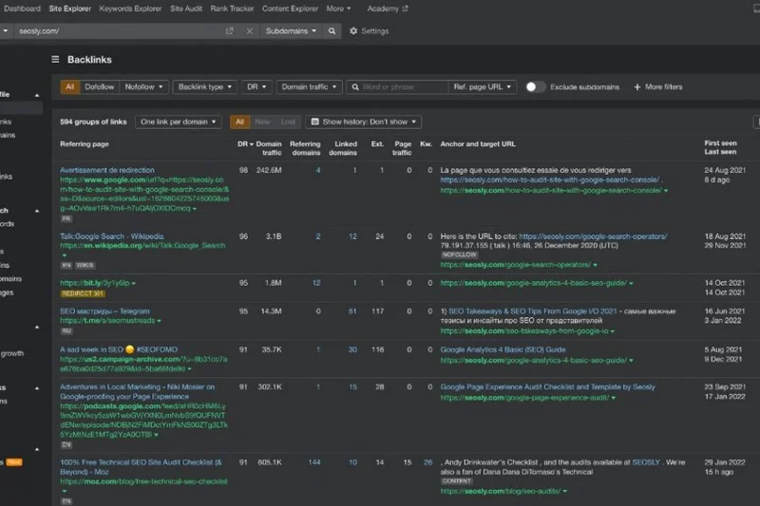The width and height of the screenshot is (760, 506).
Task: Click the Linked domains column header
Action: coord(343,148)
